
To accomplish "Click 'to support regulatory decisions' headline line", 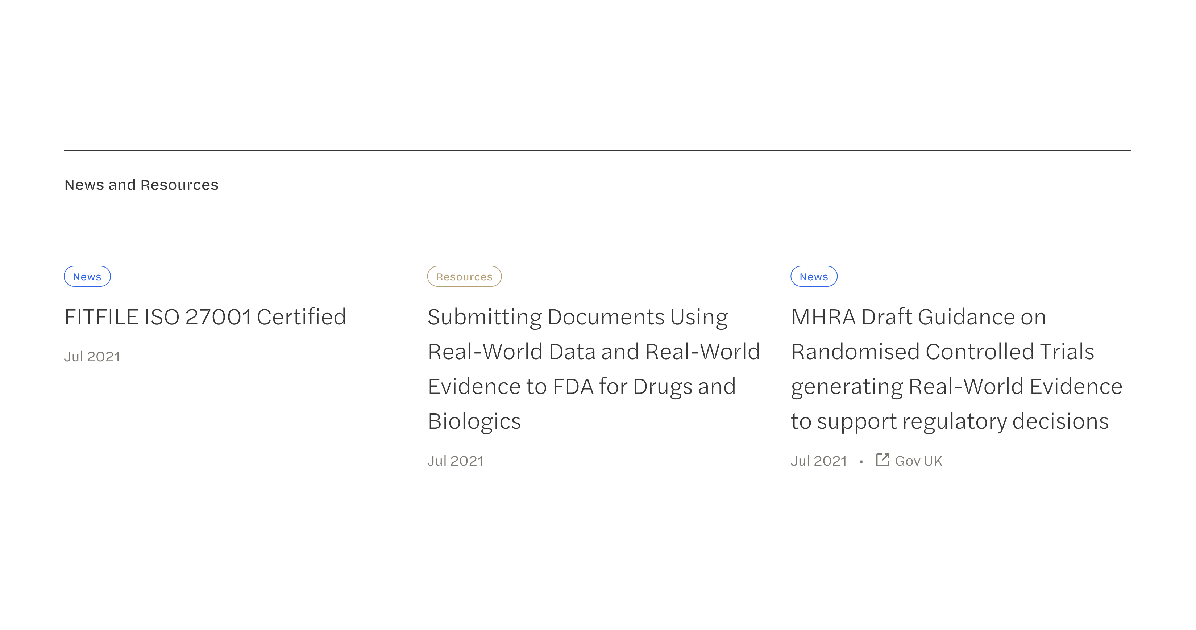I will 950,421.
